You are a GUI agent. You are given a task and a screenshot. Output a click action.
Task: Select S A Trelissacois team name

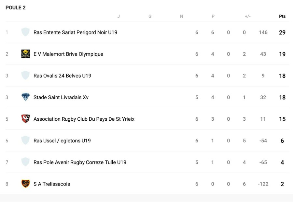[x=52, y=184]
